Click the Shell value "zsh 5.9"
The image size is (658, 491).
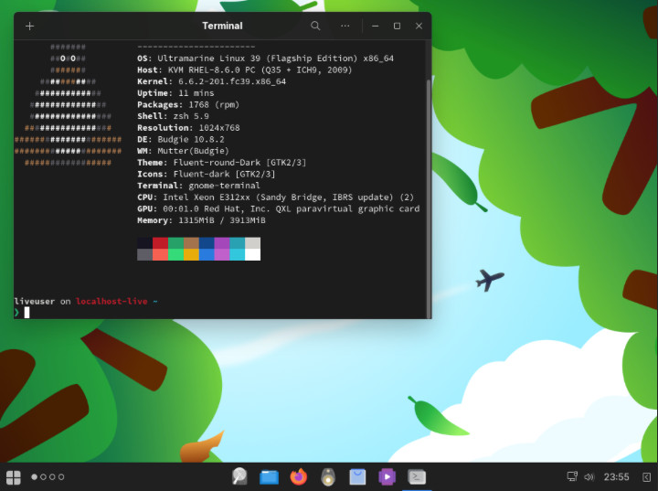tap(191, 116)
